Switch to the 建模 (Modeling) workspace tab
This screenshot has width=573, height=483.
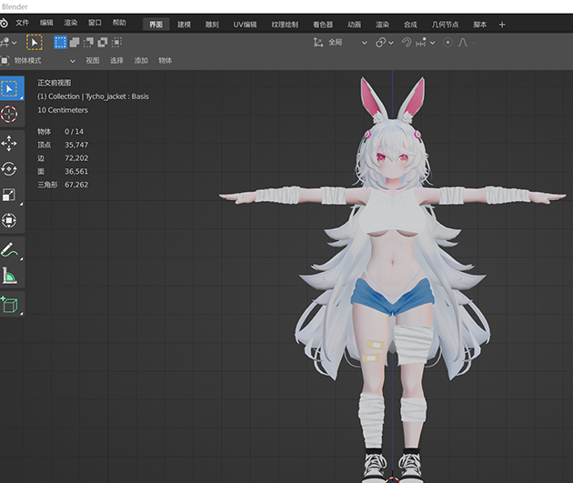[184, 25]
